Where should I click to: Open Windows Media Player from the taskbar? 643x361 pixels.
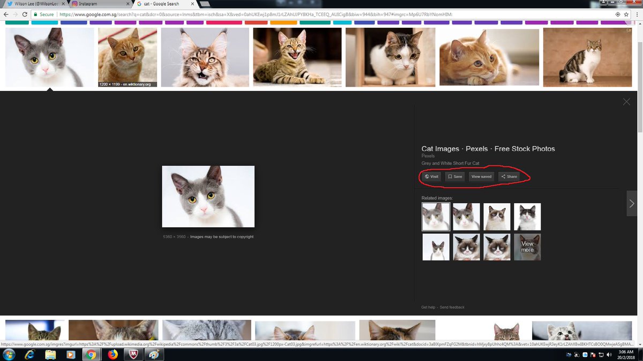(71, 354)
